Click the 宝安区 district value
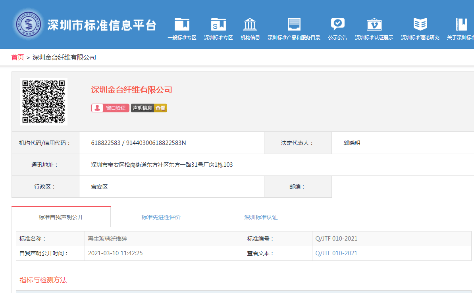Viewport: 474px width, 293px height. 100,187
